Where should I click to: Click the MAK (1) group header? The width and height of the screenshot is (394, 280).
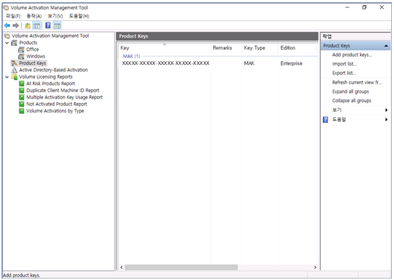[132, 56]
